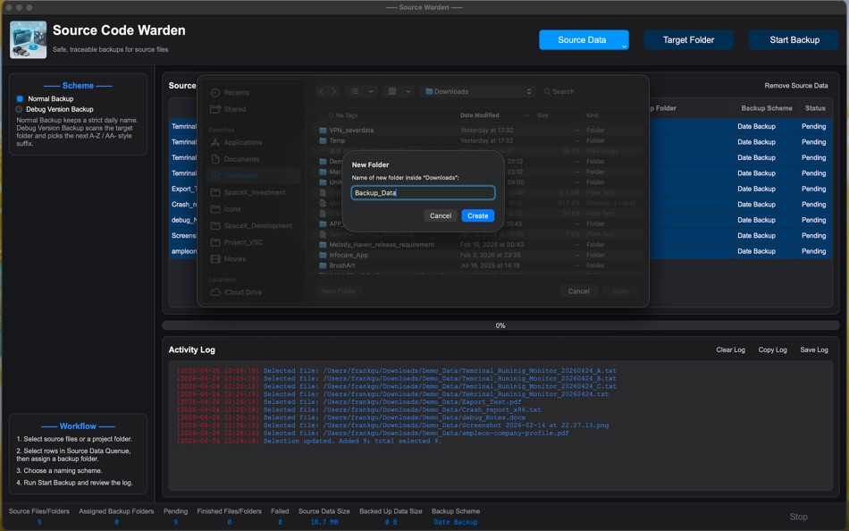Click Remove Source Data
Image resolution: width=849 pixels, height=531 pixels.
click(x=796, y=86)
